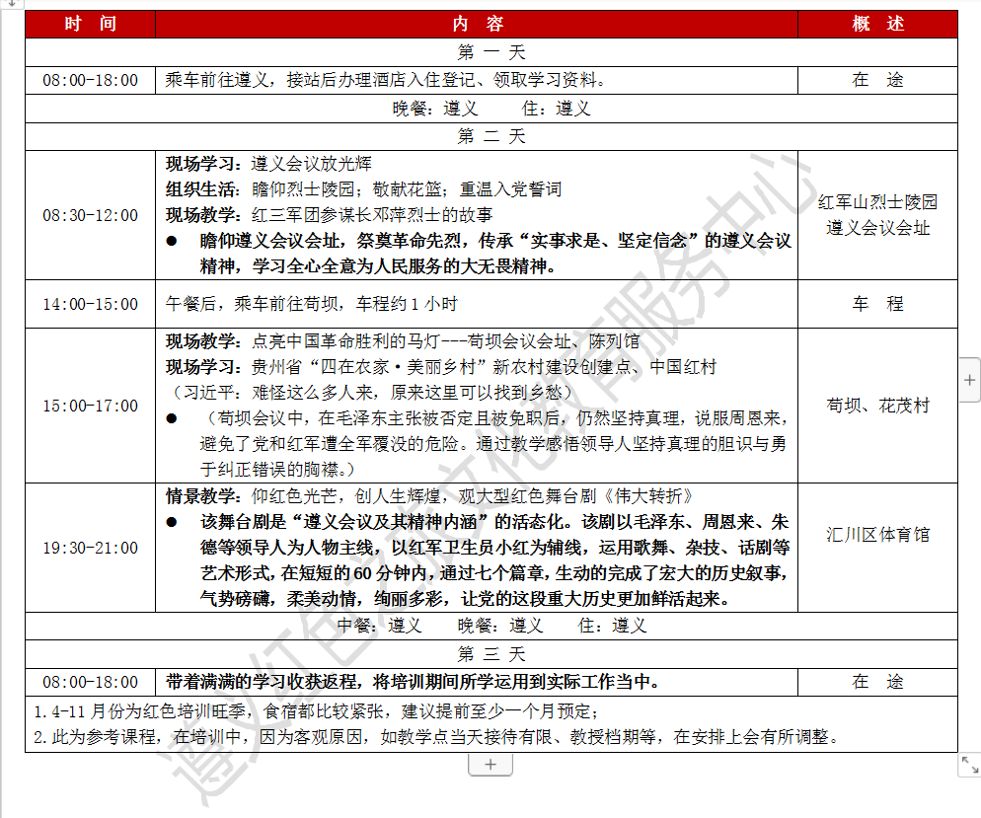Image resolution: width=981 pixels, height=818 pixels.
Task: Click the 第三天 day heading row
Action: coord(491,654)
